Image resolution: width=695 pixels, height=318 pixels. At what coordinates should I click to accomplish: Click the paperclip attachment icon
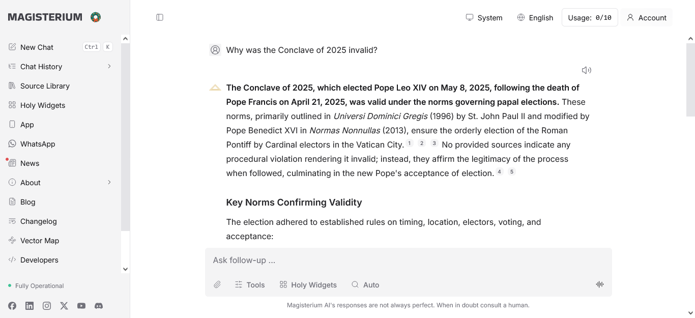coord(217,285)
